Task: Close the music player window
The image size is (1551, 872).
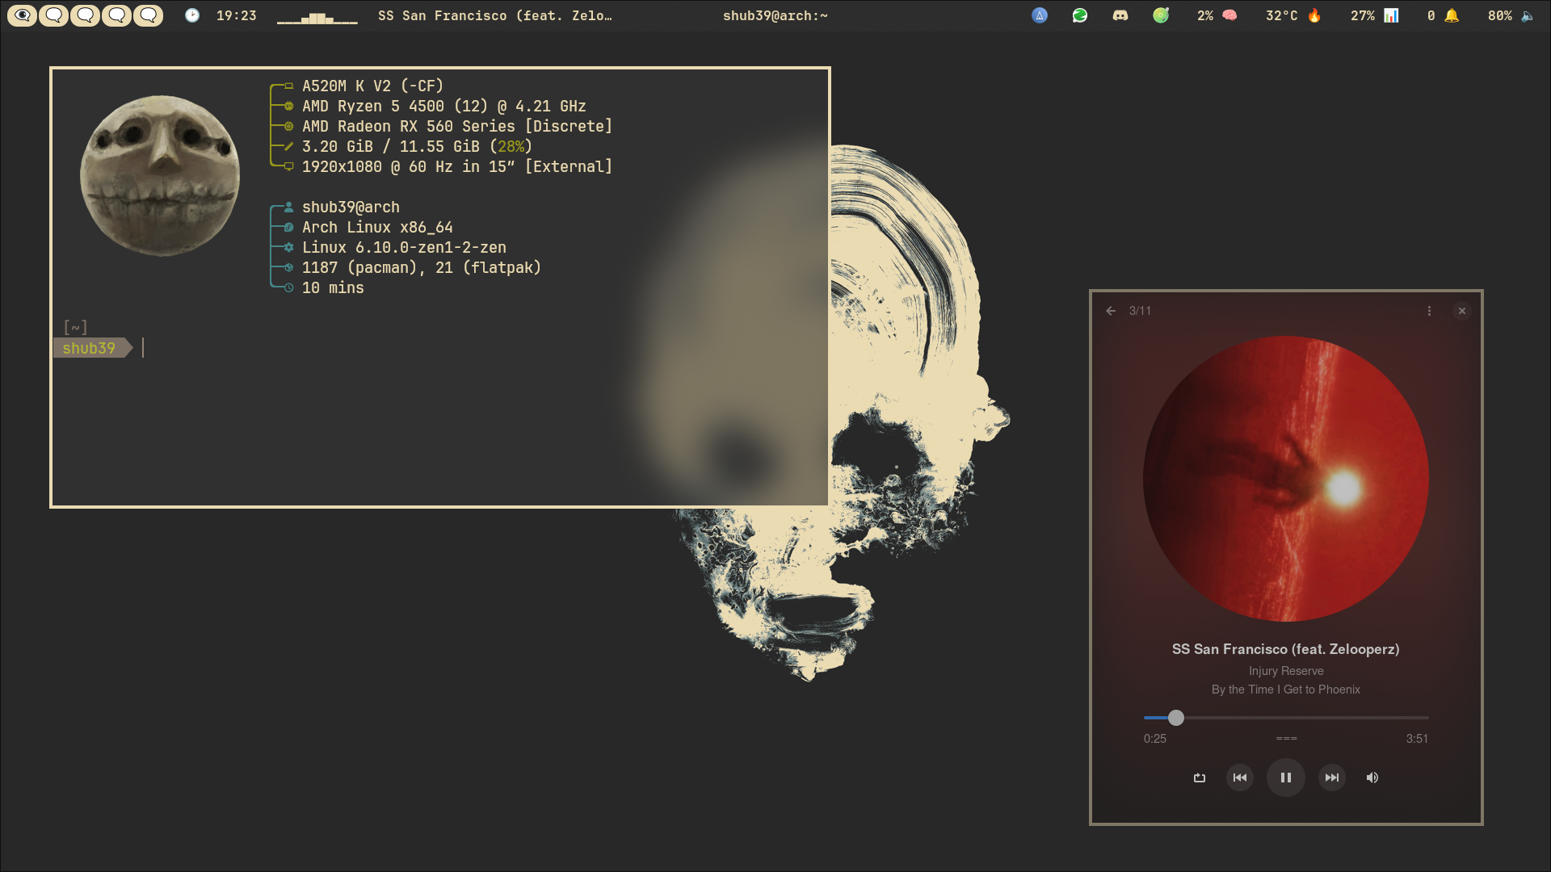Action: click(x=1461, y=311)
